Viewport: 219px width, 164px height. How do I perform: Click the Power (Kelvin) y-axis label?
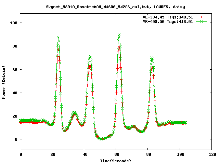[x=3, y=82]
